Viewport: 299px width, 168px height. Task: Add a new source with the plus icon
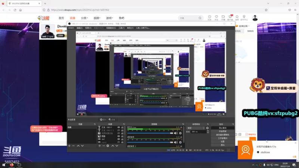pos(99,146)
